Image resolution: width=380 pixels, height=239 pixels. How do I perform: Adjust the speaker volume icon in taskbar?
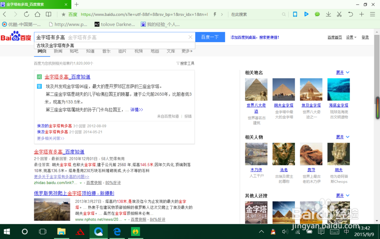click(285, 231)
